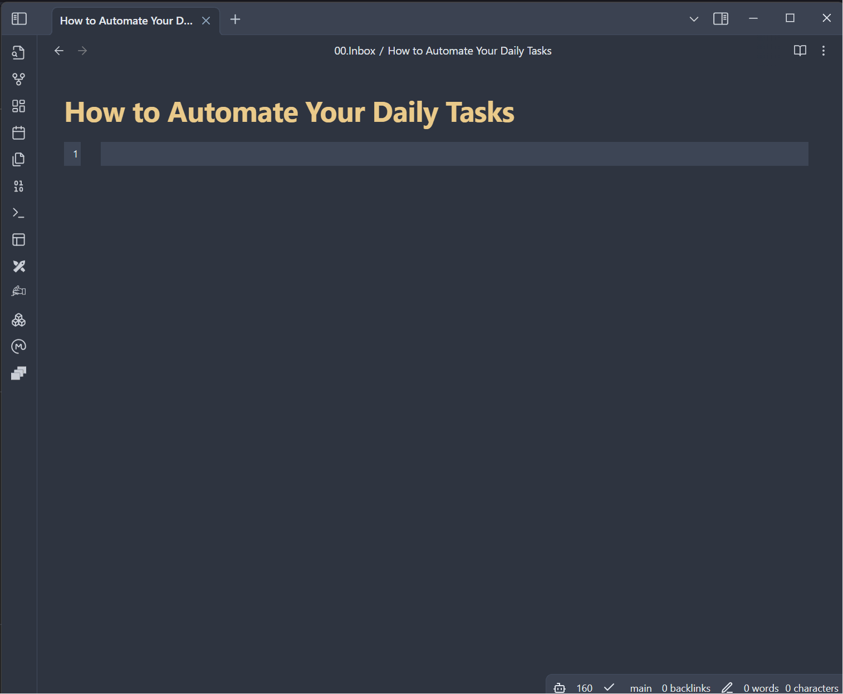The image size is (843, 694).
Task: Open graph view from the ribbon
Action: point(18,79)
